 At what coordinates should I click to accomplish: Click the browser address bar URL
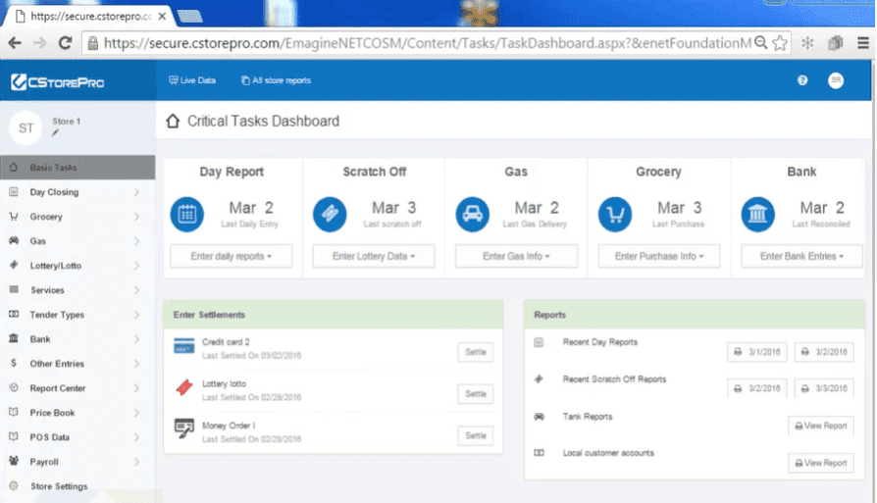coord(422,43)
